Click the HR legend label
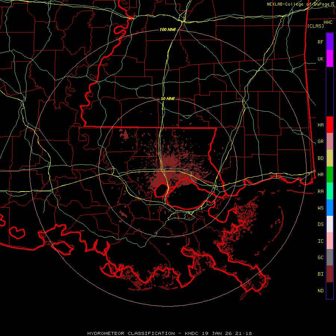 pos(321,175)
